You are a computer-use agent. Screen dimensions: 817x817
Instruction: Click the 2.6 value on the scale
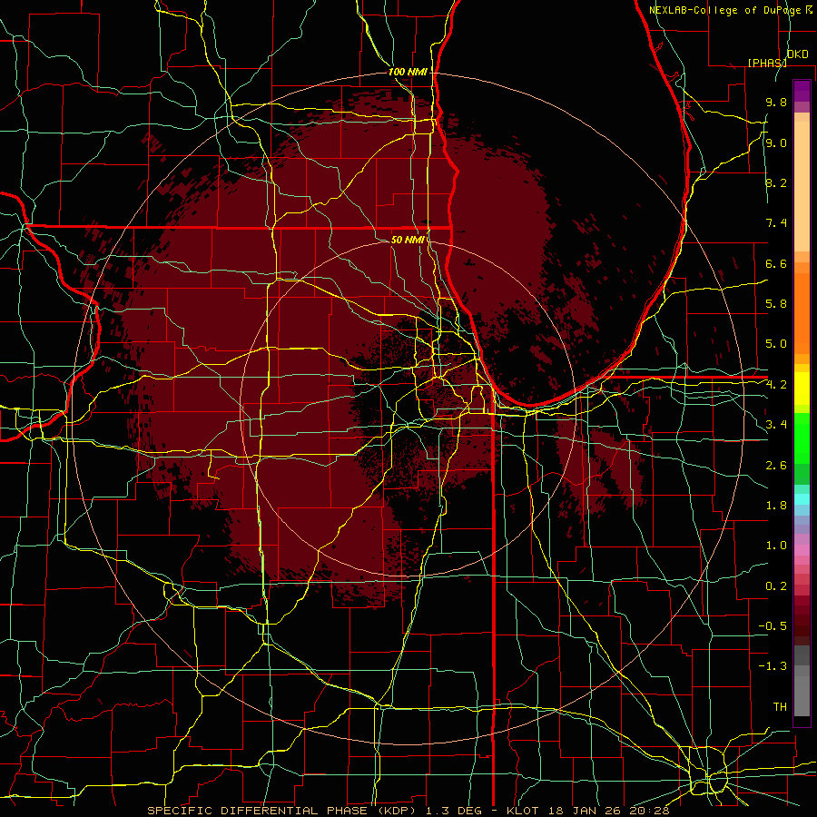[x=776, y=466]
